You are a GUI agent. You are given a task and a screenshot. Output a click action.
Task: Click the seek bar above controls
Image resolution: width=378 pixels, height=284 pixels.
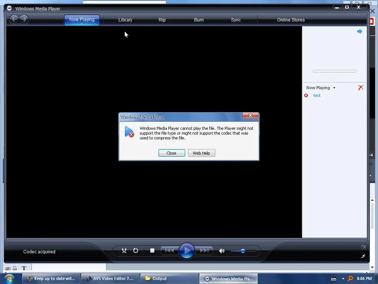click(186, 240)
